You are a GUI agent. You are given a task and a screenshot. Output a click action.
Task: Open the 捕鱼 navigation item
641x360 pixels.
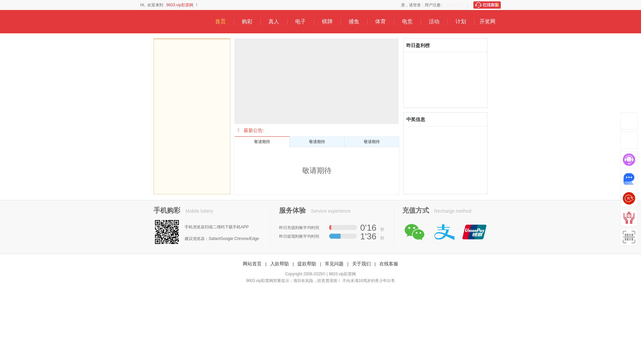click(x=354, y=22)
